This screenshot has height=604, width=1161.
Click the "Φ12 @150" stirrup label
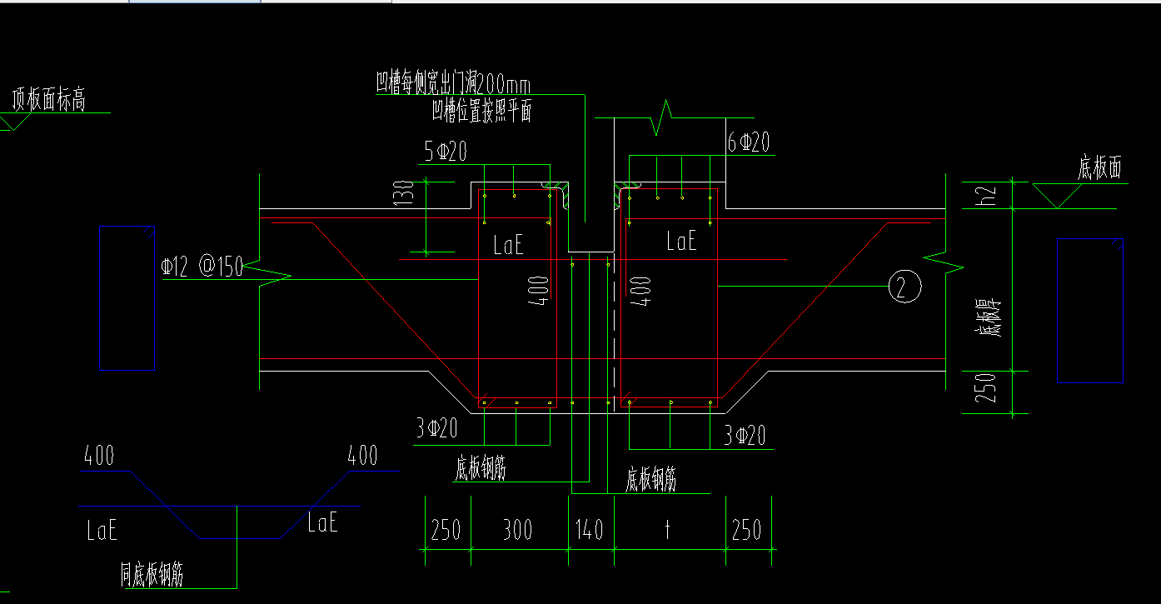coord(202,267)
